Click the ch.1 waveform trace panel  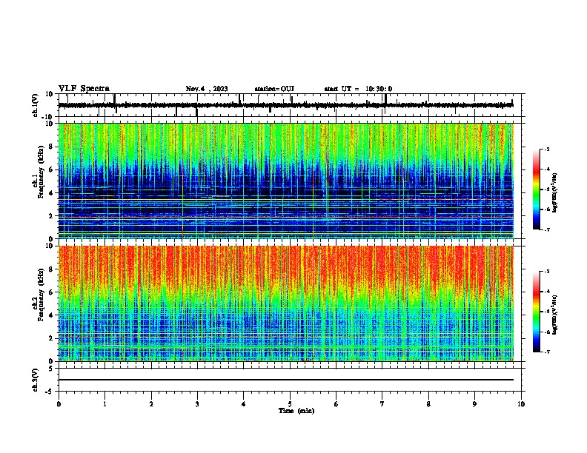291,105
